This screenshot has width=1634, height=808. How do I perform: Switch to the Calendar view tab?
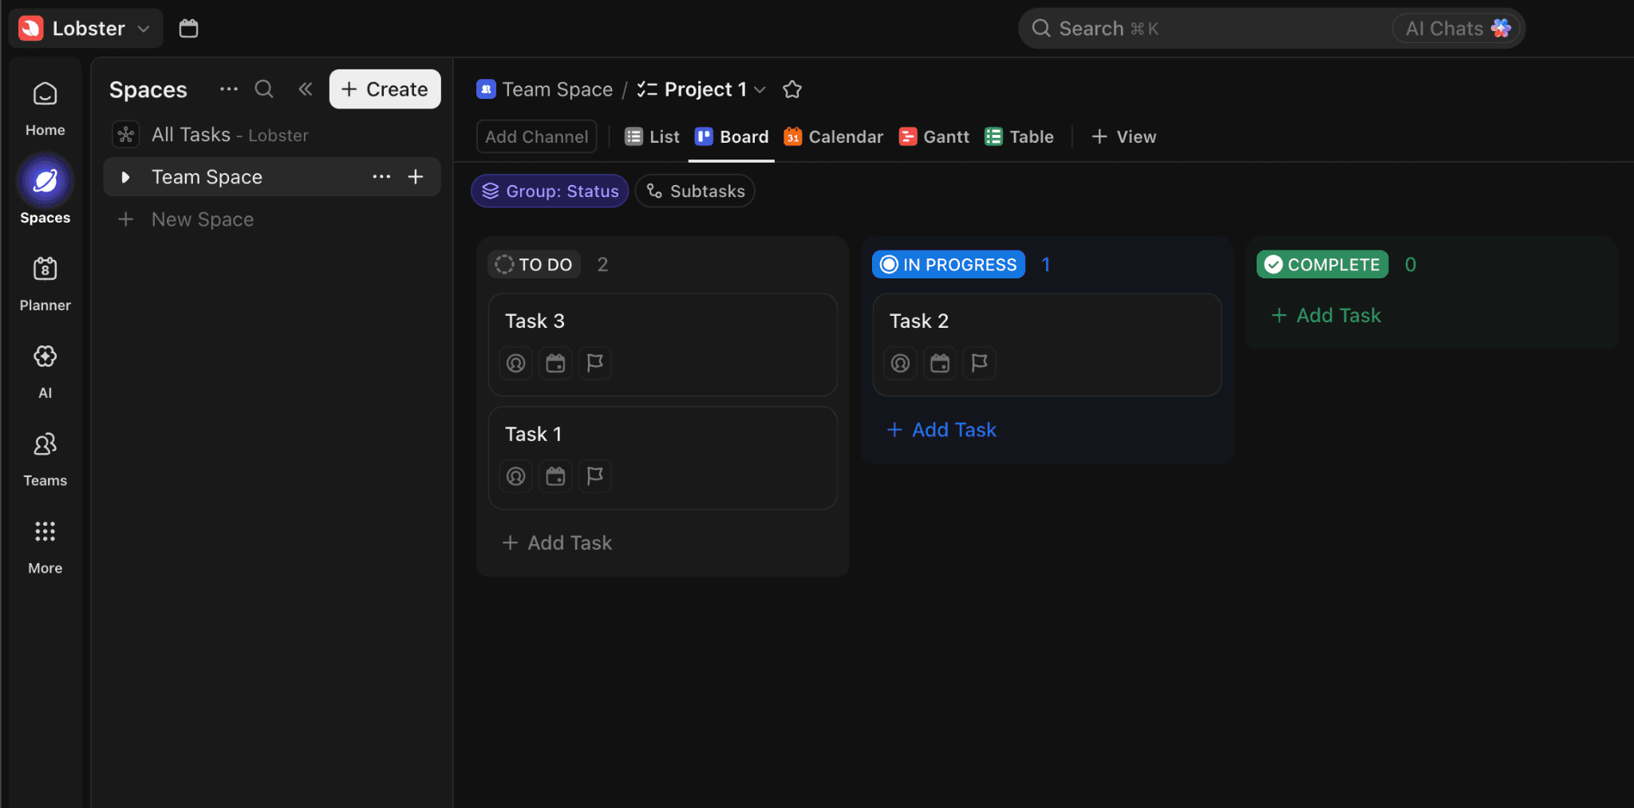[x=833, y=137]
